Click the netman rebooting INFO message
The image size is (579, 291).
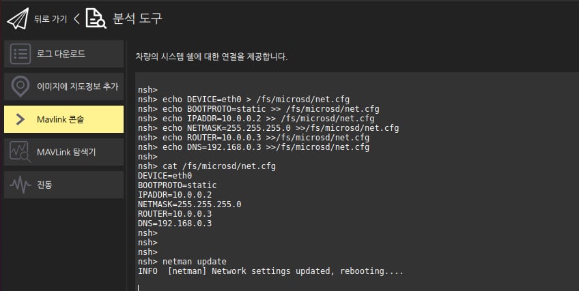(x=270, y=271)
